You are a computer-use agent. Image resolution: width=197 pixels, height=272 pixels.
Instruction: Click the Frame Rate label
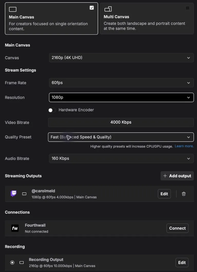16,83
